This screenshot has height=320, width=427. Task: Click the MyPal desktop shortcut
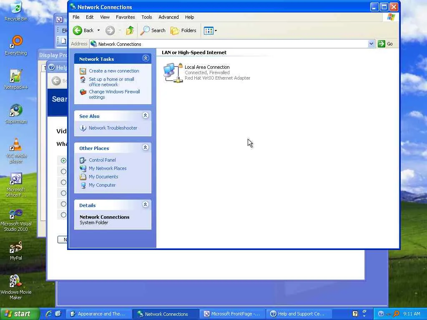(x=16, y=251)
